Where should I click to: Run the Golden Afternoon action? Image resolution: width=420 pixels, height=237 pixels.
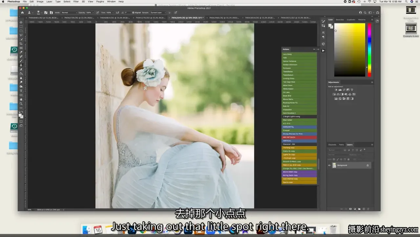pyautogui.click(x=299, y=65)
